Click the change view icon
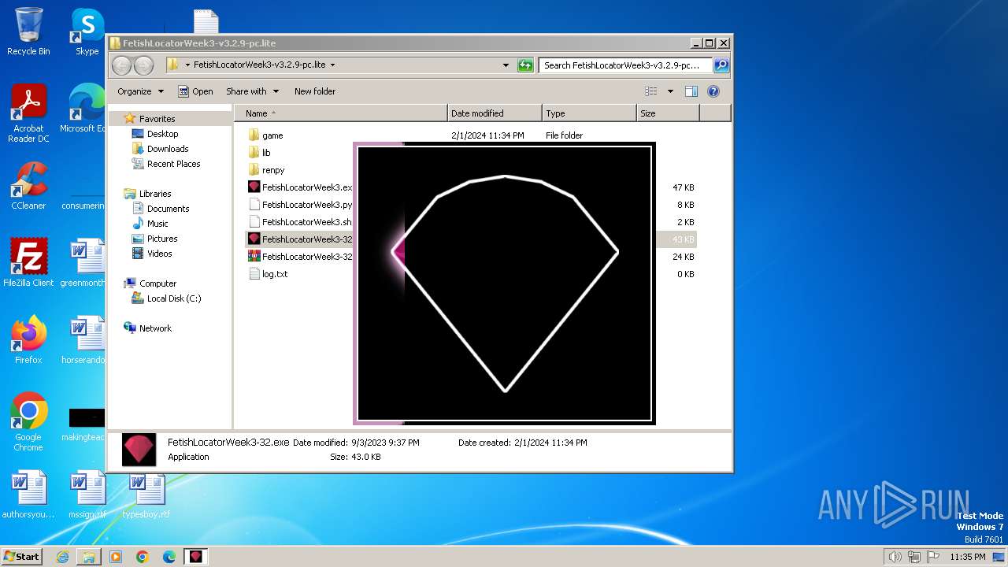The width and height of the screenshot is (1008, 567). (x=651, y=91)
